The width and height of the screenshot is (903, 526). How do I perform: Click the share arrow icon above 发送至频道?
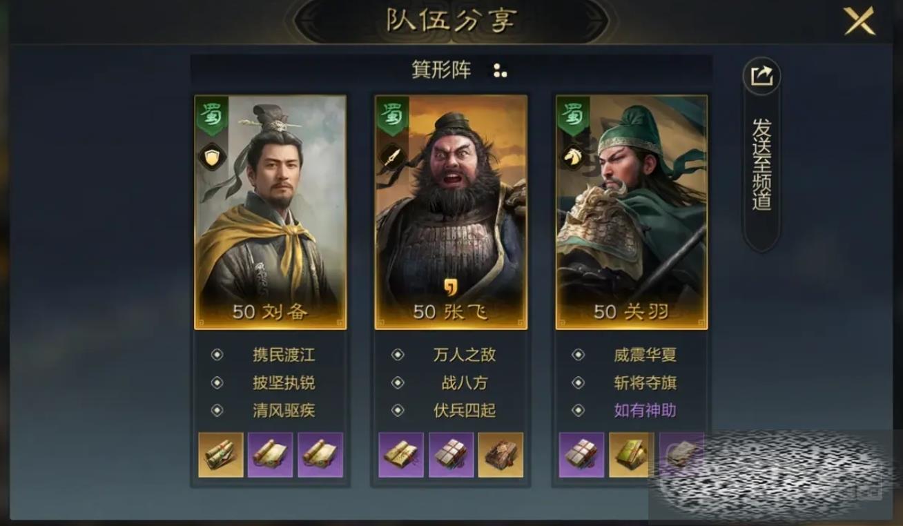(761, 75)
